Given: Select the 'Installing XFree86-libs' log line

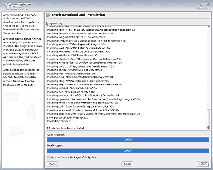Looking at the screenshot, I should point(84,63).
